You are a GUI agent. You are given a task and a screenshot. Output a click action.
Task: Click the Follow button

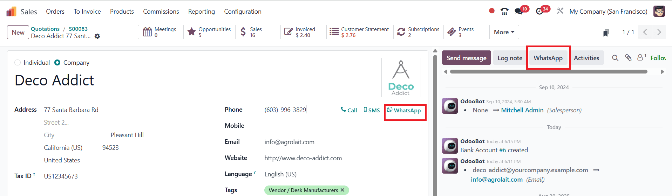[x=658, y=58]
